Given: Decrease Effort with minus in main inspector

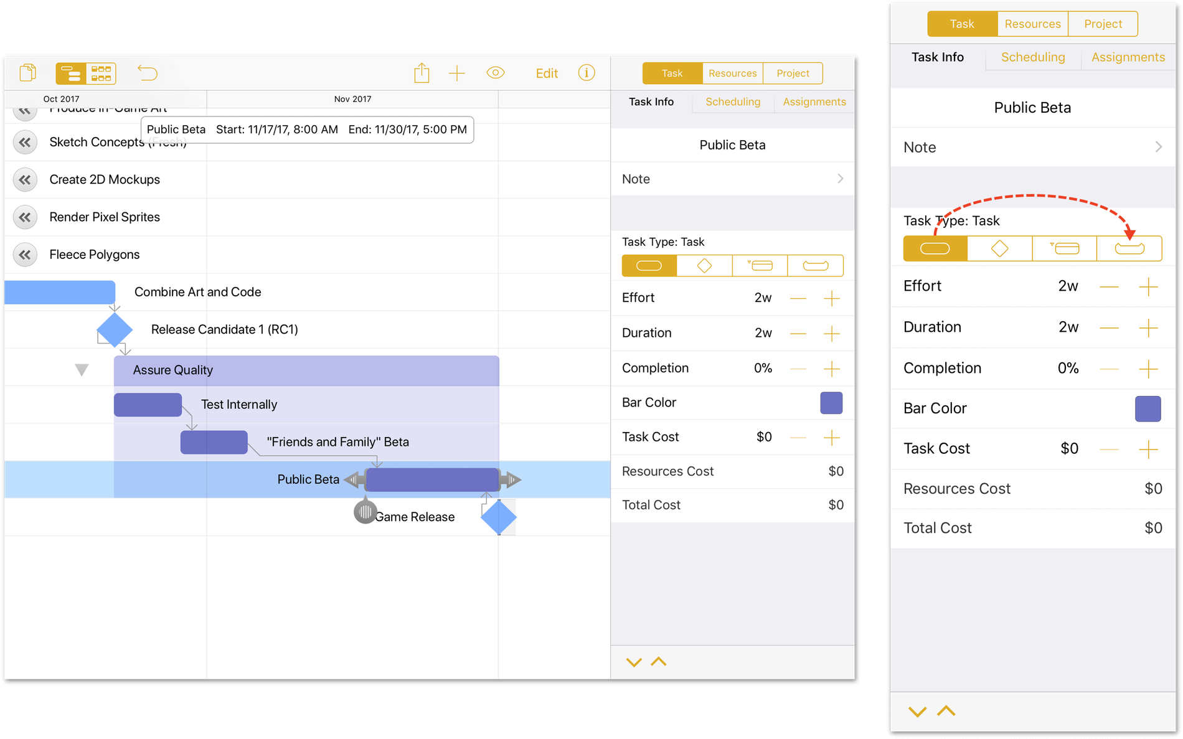Looking at the screenshot, I should (x=798, y=298).
